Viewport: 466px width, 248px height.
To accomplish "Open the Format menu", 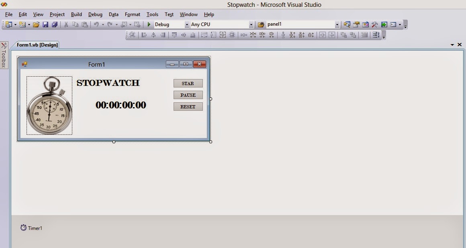I will 132,14.
